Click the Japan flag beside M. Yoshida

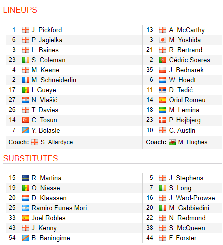[x=163, y=40]
